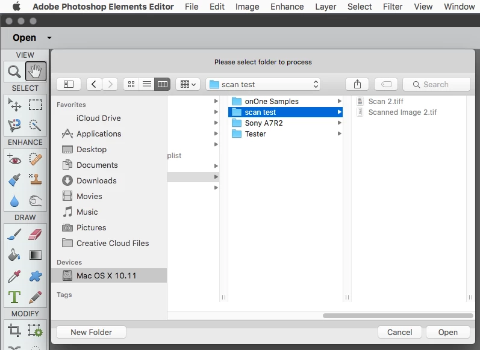Select the Crop tool
The width and height of the screenshot is (480, 350).
point(14,330)
